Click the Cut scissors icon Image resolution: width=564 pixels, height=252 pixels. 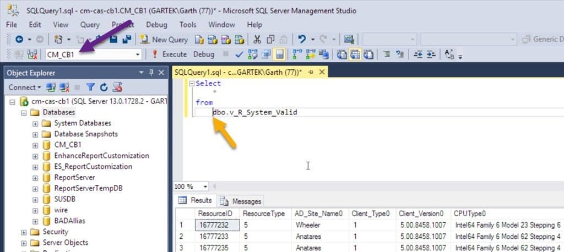pyautogui.click(x=257, y=40)
